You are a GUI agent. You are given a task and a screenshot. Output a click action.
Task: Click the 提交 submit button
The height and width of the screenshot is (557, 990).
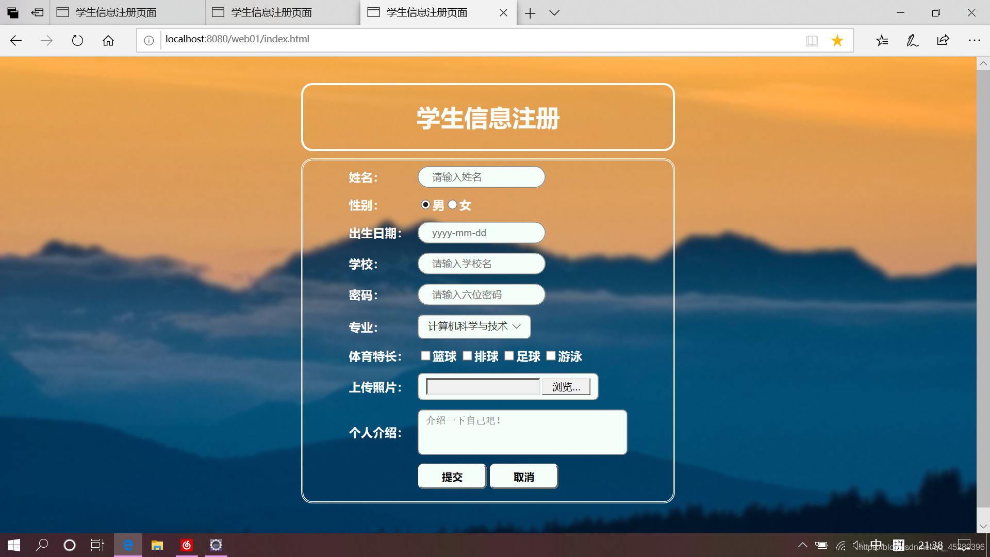pyautogui.click(x=452, y=476)
